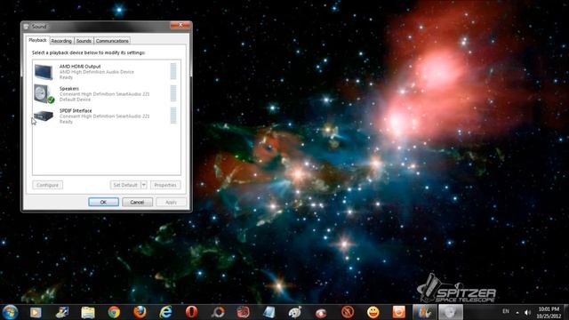Open the file explorer folder in taskbar
The image size is (569, 320).
click(88, 312)
